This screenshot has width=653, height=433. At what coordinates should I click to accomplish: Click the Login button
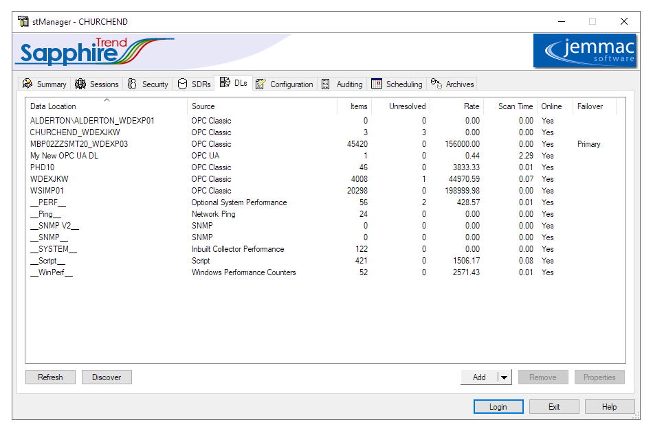(x=498, y=407)
